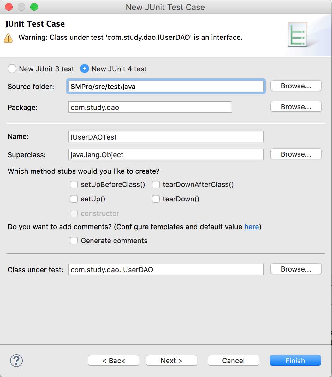Browse for the Package
This screenshot has height=377, width=332.
point(296,107)
